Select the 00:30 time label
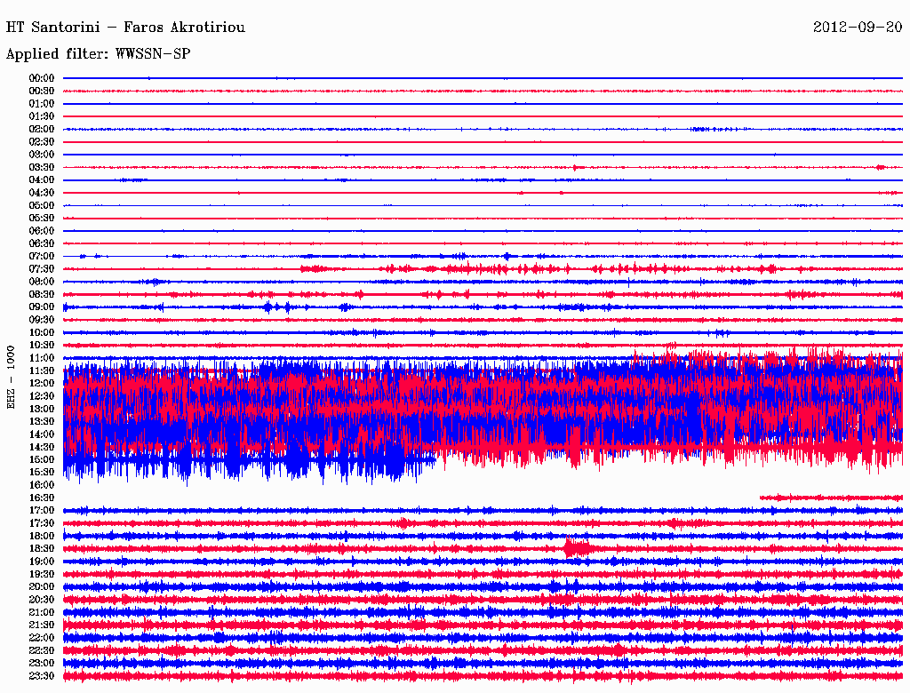The width and height of the screenshot is (910, 693). [x=42, y=92]
